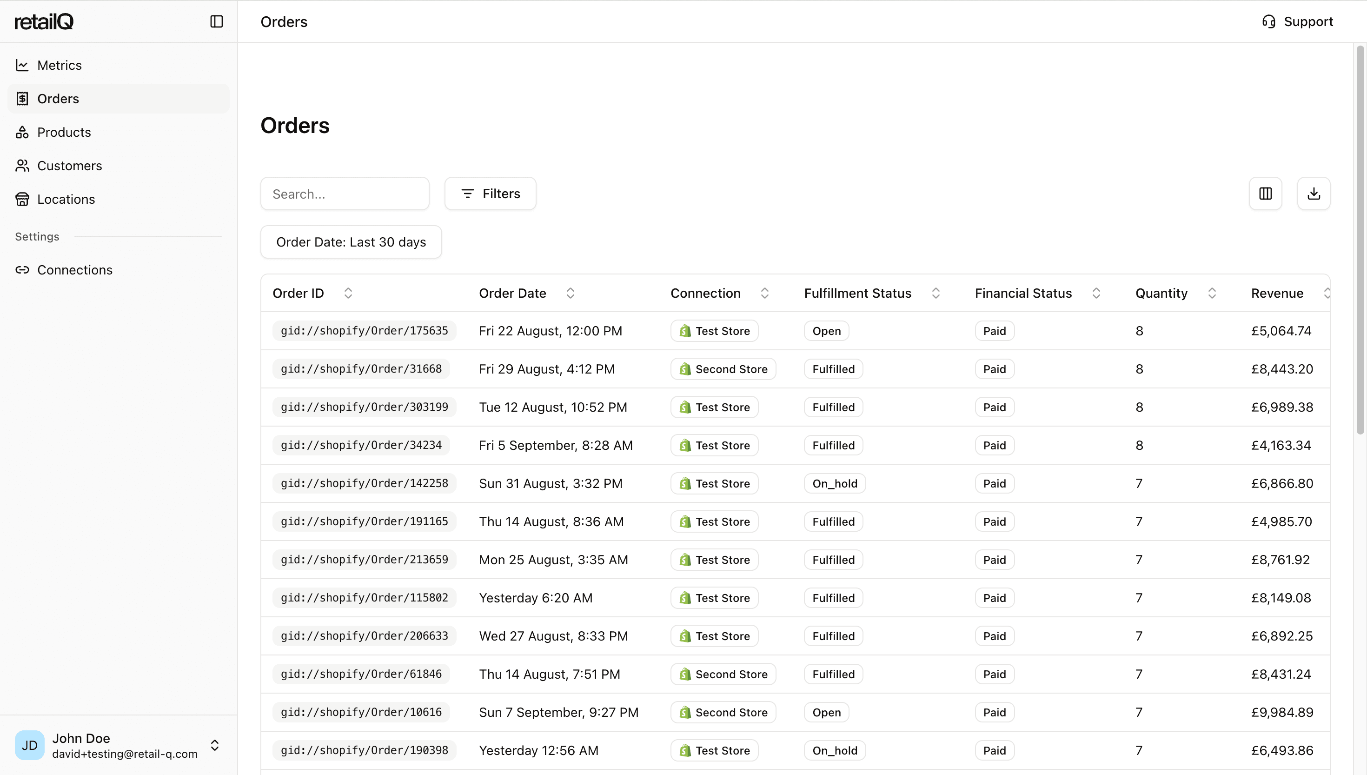
Task: Click the Locations store icon
Action: (x=22, y=199)
